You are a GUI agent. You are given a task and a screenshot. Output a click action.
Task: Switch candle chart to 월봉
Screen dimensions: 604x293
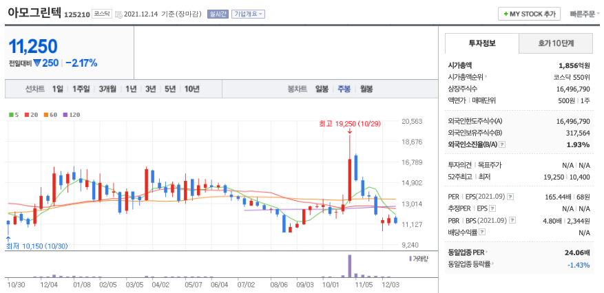click(366, 89)
